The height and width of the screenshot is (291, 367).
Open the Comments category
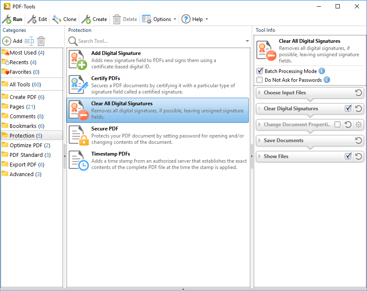point(32,116)
